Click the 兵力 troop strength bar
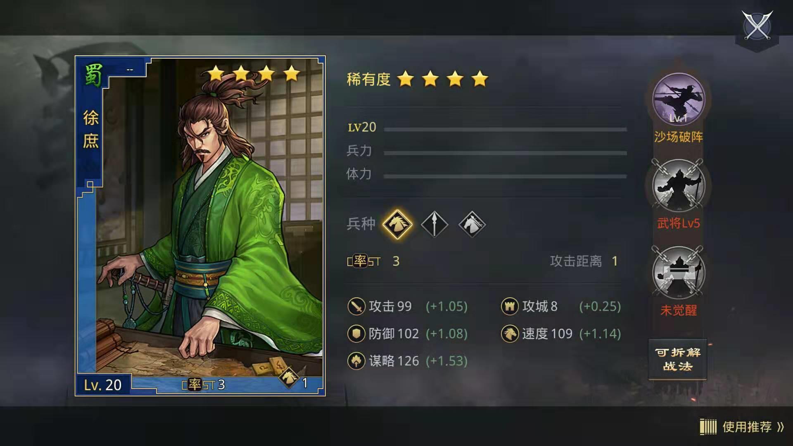This screenshot has height=446, width=793. (505, 153)
